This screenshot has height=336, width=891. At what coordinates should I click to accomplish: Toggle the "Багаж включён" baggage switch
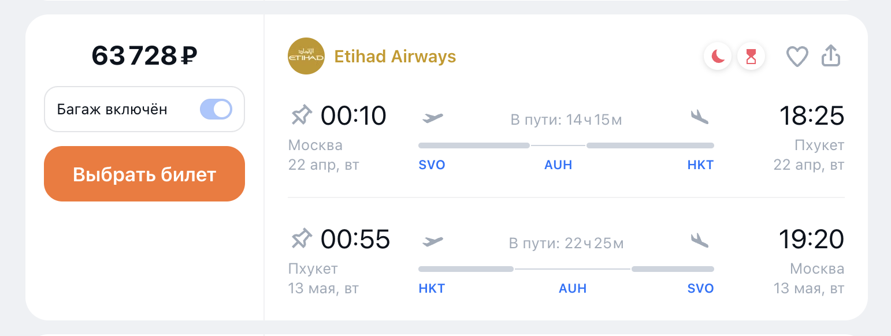point(216,109)
